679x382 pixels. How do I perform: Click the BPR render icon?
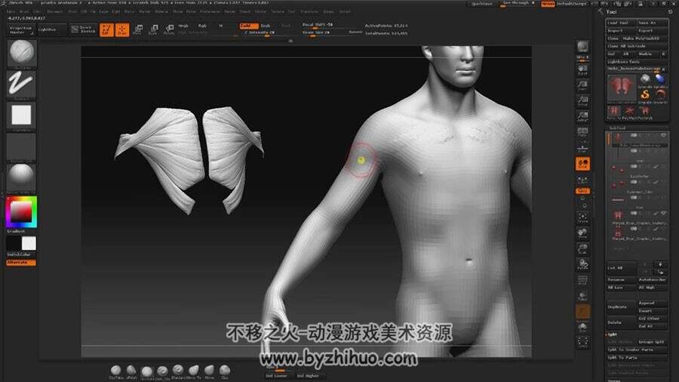(582, 46)
